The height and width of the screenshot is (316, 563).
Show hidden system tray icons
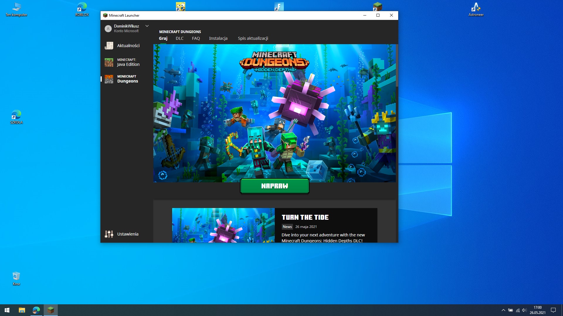pyautogui.click(x=503, y=310)
